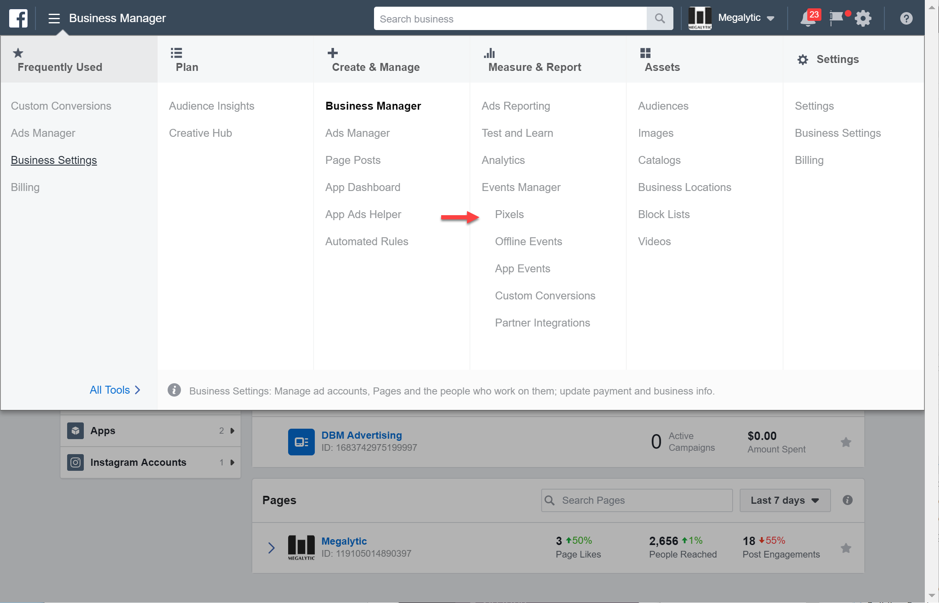Select Pixels under Events Manager
939x603 pixels.
click(509, 214)
